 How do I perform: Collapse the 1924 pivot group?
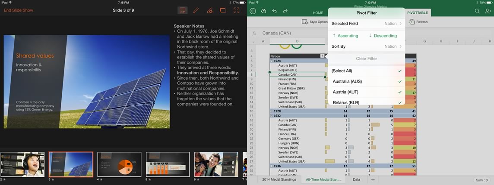(x=272, y=61)
